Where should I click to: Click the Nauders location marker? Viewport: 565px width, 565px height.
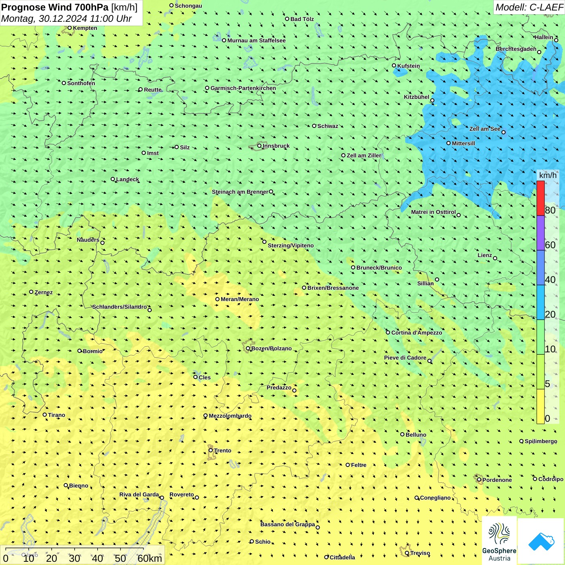103,243
